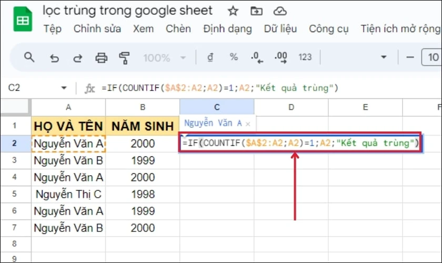Screen dimensions: 442x263
Task: Activate the paint format tool
Action: [124, 58]
